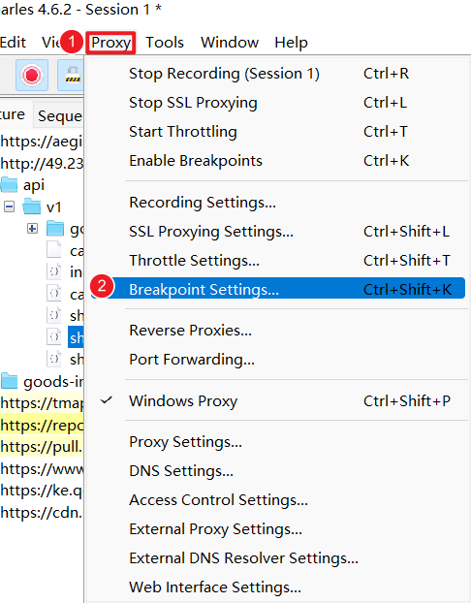Click the subfolder icon under v1
471x603 pixels.
pos(55,229)
